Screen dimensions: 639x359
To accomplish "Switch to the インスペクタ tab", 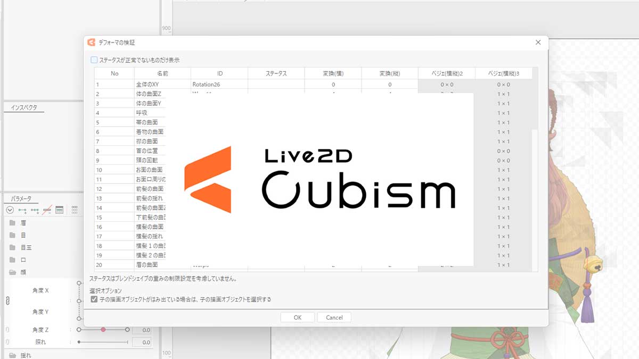I will coord(24,108).
